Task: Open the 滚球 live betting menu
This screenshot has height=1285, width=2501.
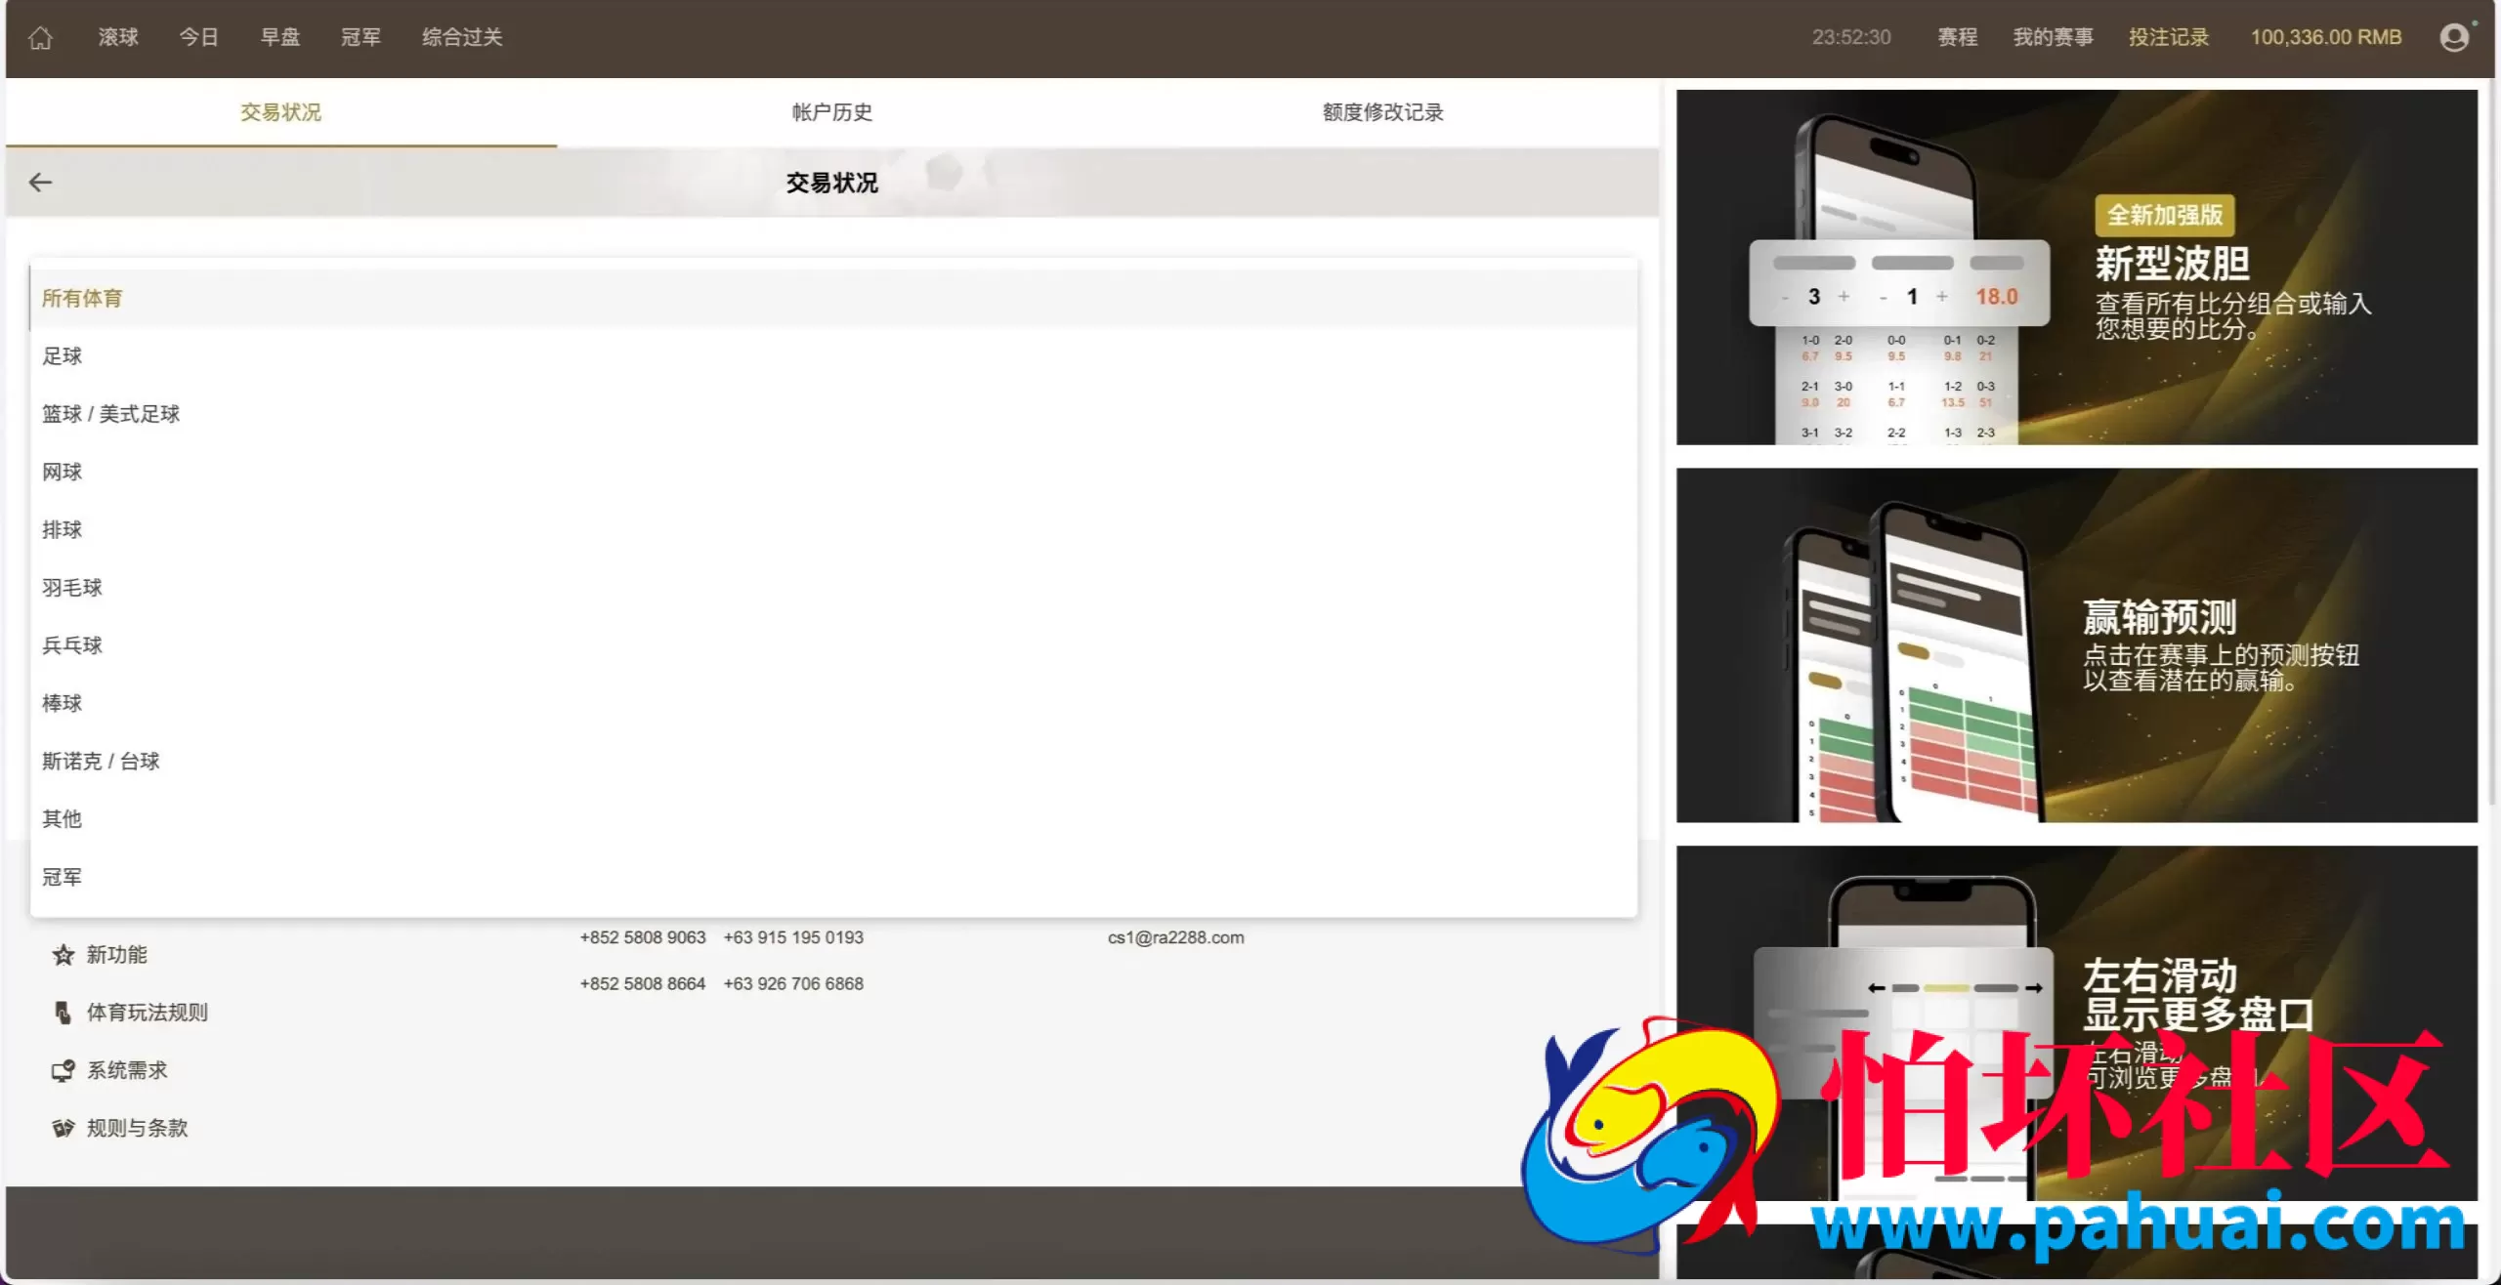Action: (118, 37)
